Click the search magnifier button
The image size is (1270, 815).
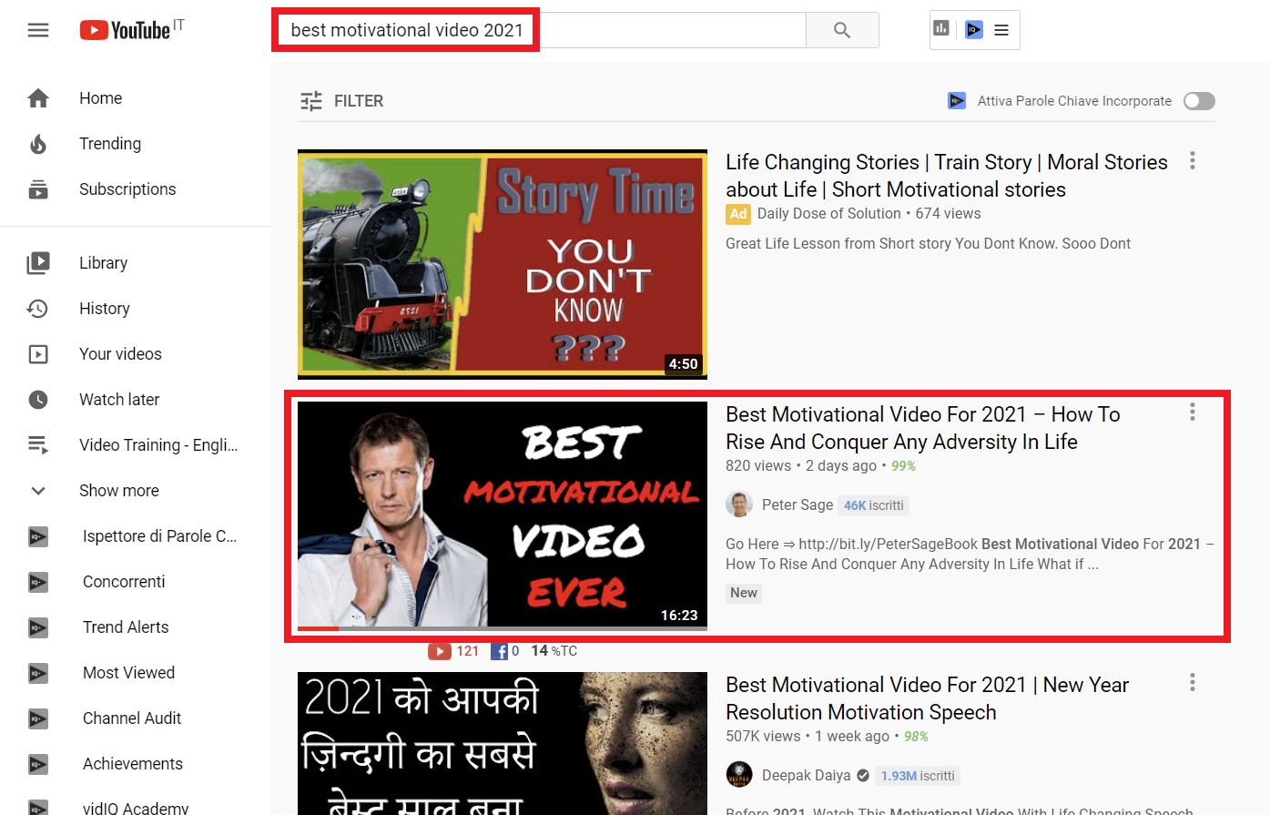(842, 30)
